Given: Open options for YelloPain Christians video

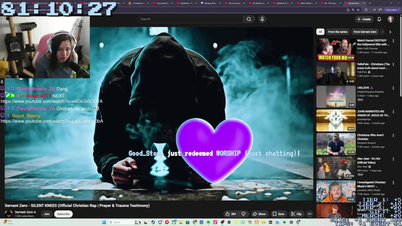Looking at the screenshot, I should 393,64.
